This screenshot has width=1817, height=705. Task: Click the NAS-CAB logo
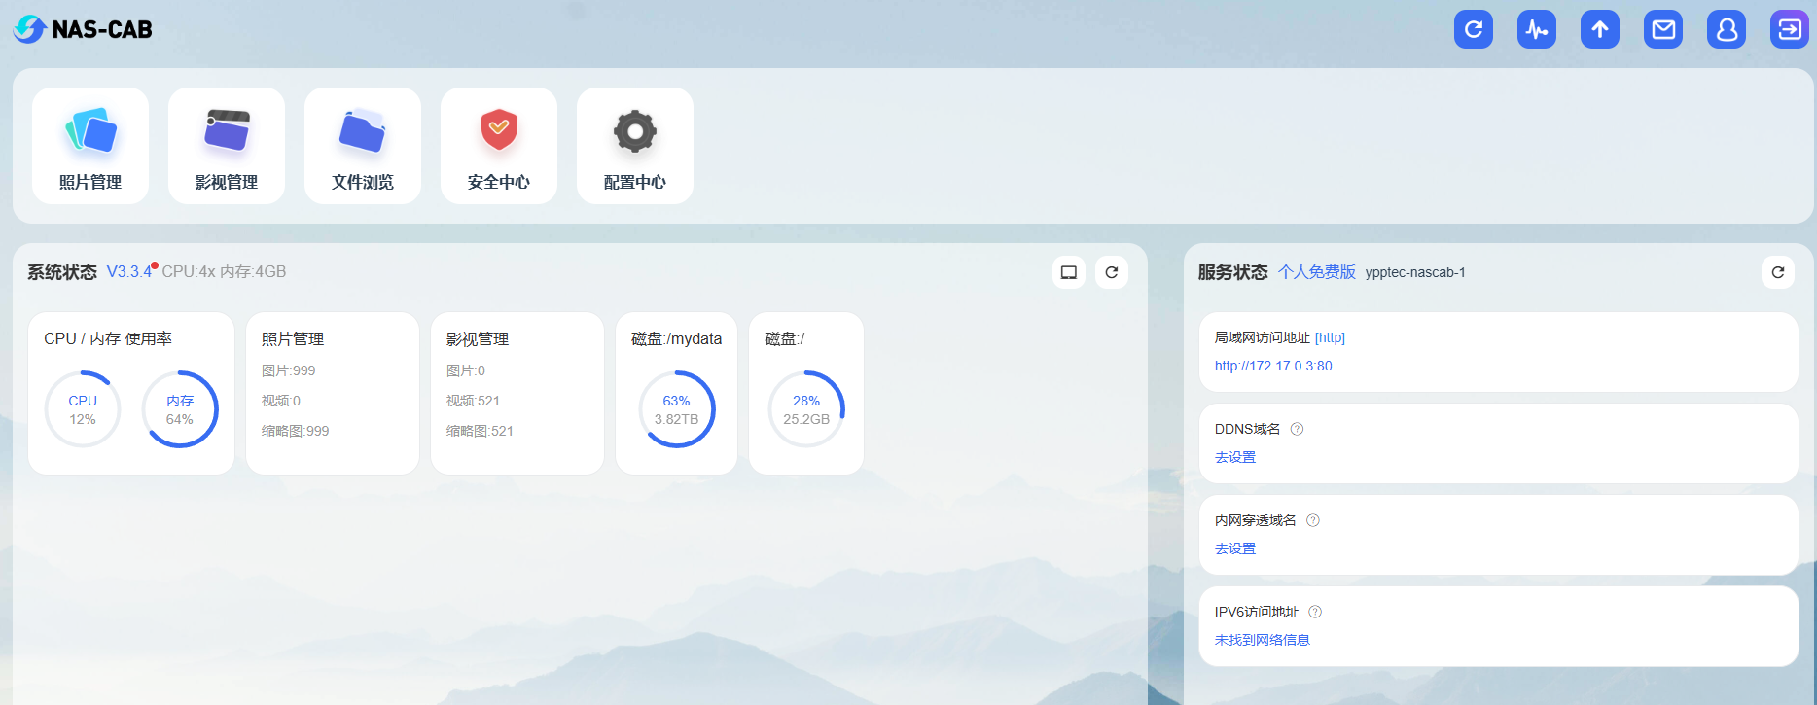[x=83, y=29]
